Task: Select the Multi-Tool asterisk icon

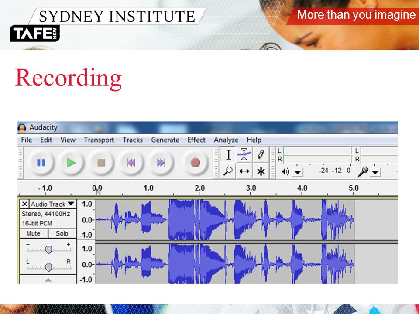Action: click(x=261, y=171)
